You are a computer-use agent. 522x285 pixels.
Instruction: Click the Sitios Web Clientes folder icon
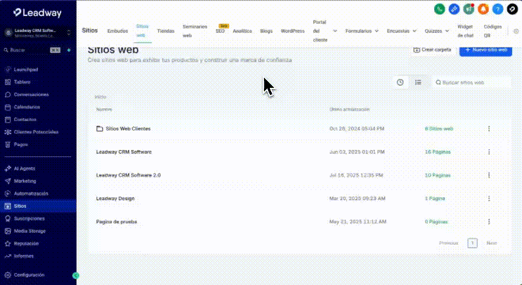coord(99,129)
